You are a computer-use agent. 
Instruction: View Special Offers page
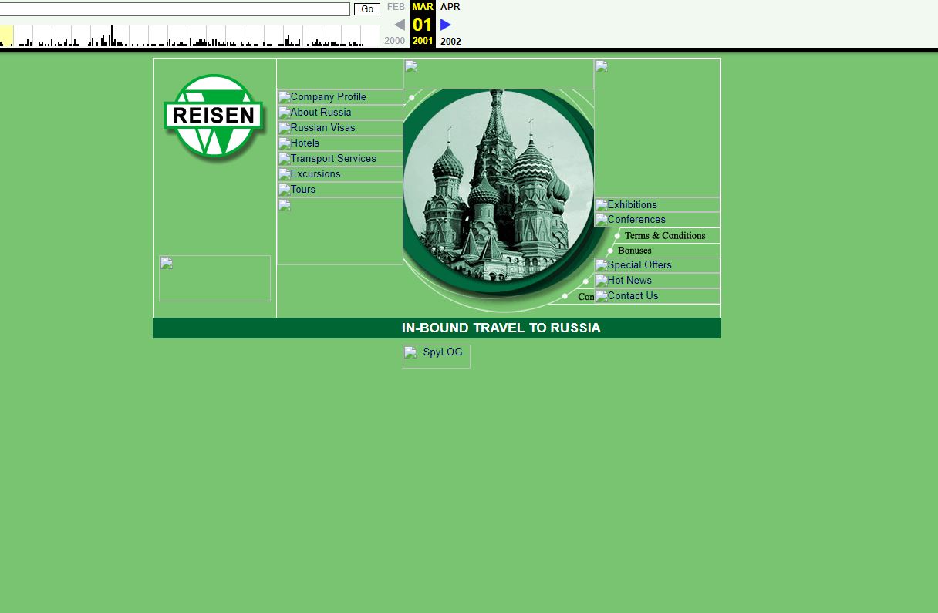pos(639,265)
